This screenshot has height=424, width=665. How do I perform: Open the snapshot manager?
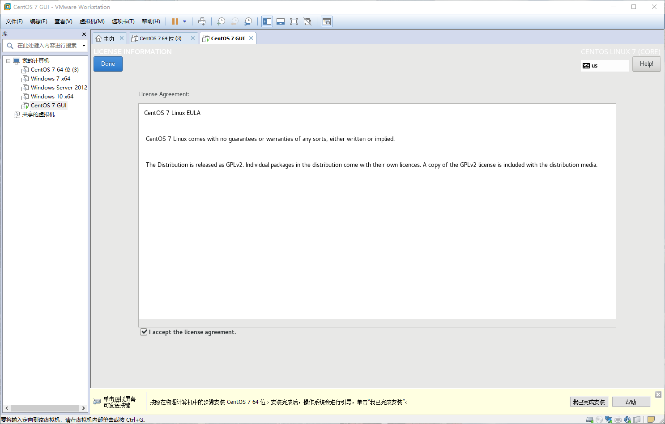click(x=248, y=21)
